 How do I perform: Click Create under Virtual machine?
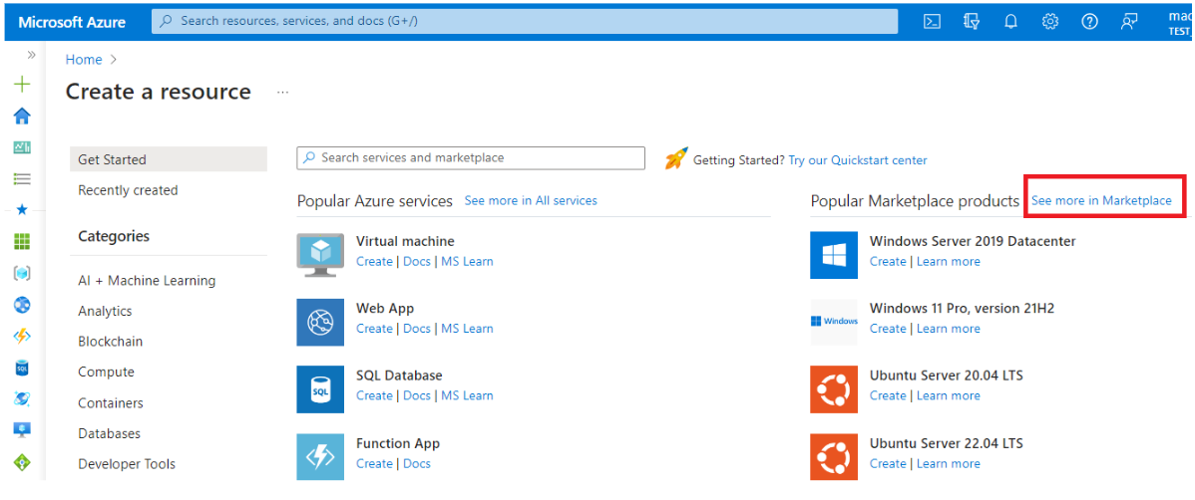click(374, 261)
